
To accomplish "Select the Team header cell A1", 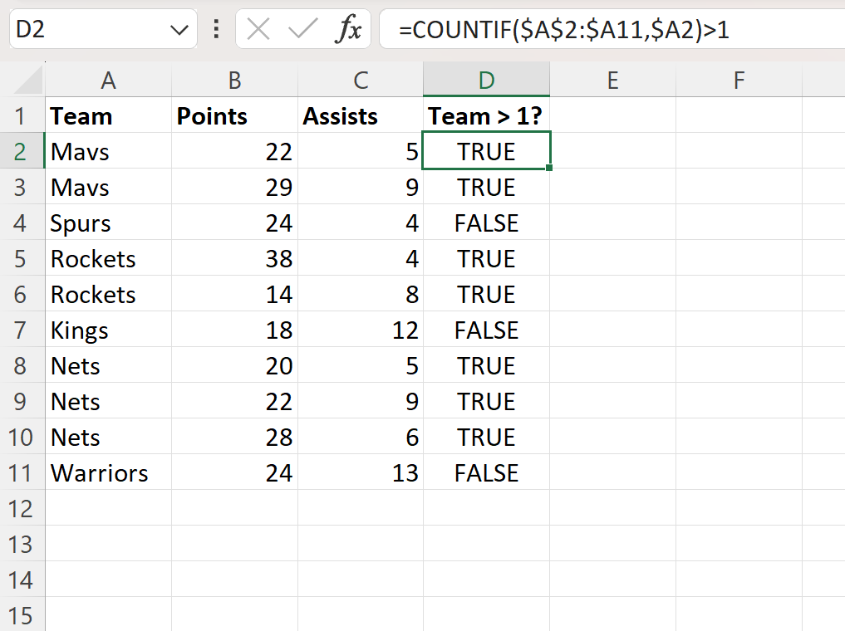I will pyautogui.click(x=108, y=115).
